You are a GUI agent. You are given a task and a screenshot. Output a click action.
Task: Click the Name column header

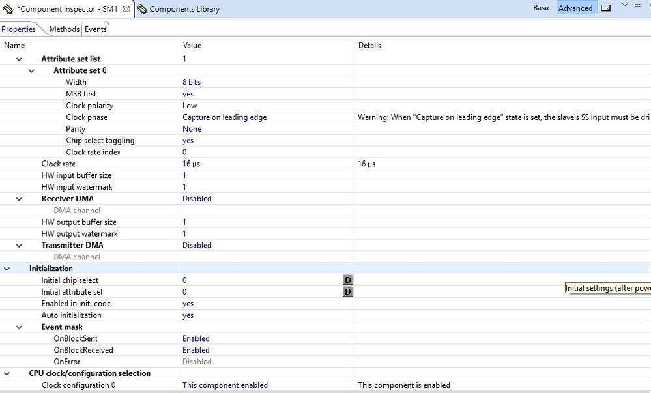click(14, 45)
